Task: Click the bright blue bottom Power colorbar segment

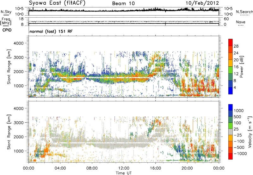Action: [x=231, y=91]
